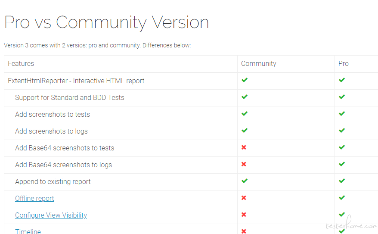This screenshot has height=234, width=378.
Task: Click Community red cross for Base64 screenshots to logs
Action: 244,164
